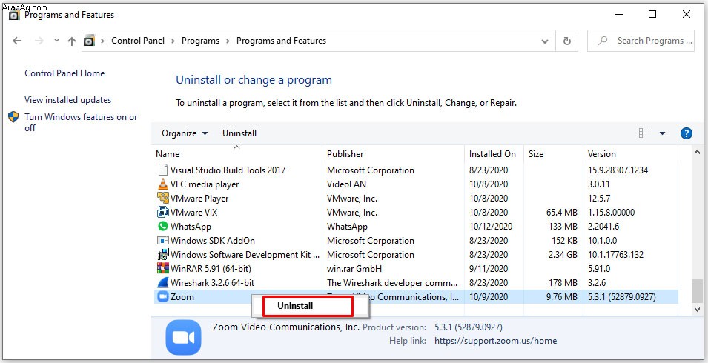The width and height of the screenshot is (708, 363).
Task: Open the recent locations chevron
Action: [x=56, y=41]
